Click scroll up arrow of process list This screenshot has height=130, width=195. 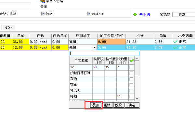tap(137, 59)
